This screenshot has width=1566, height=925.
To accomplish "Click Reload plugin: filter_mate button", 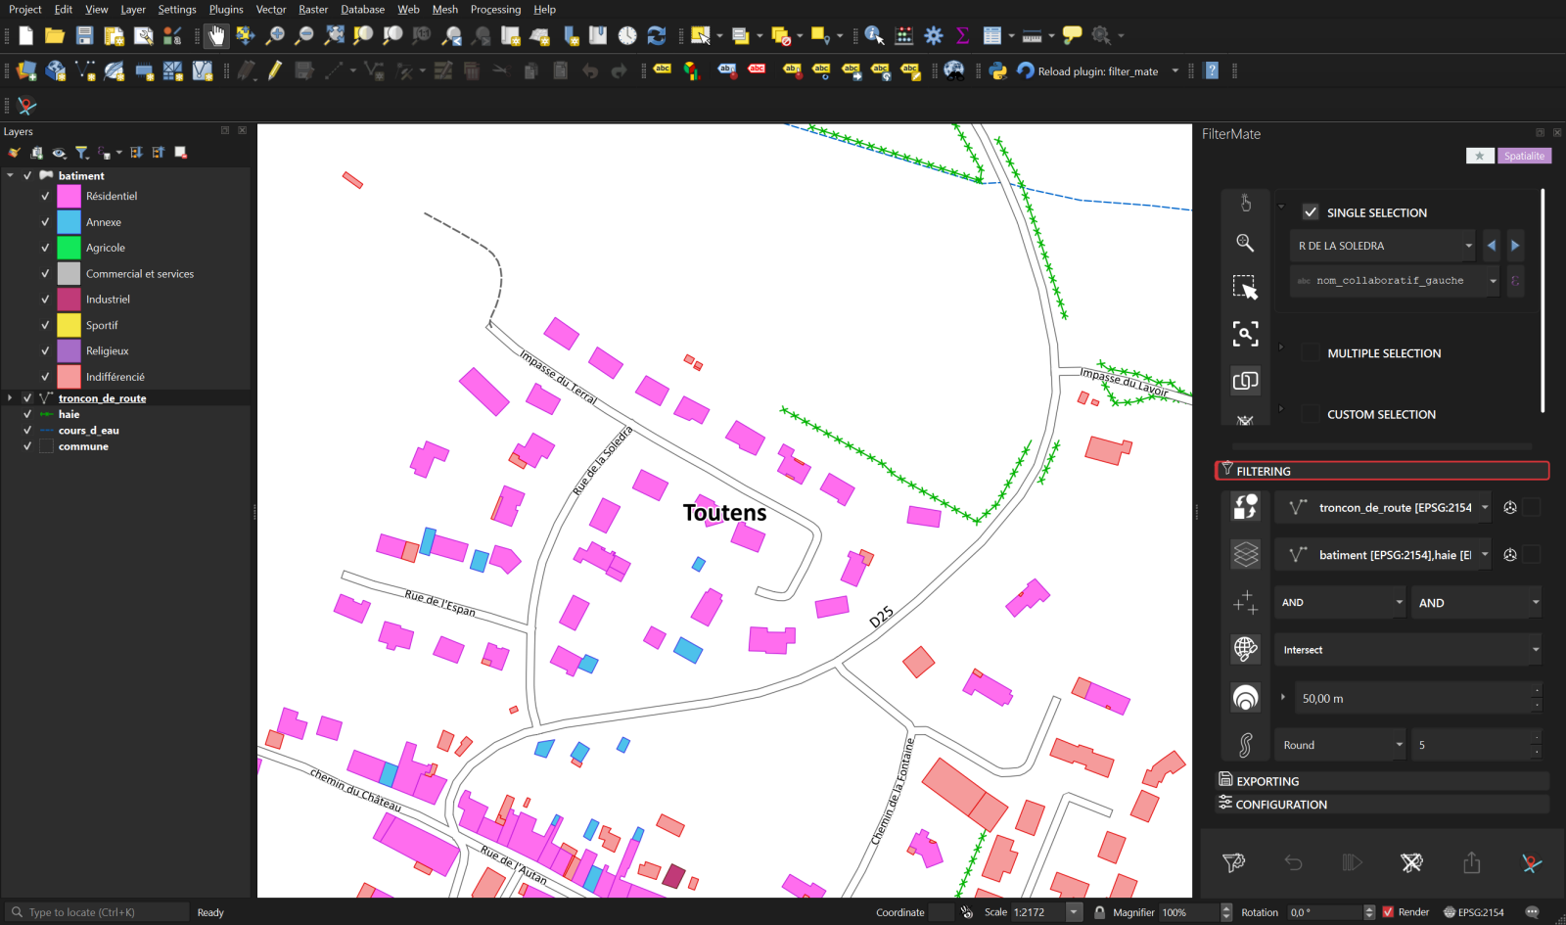I will [1087, 71].
